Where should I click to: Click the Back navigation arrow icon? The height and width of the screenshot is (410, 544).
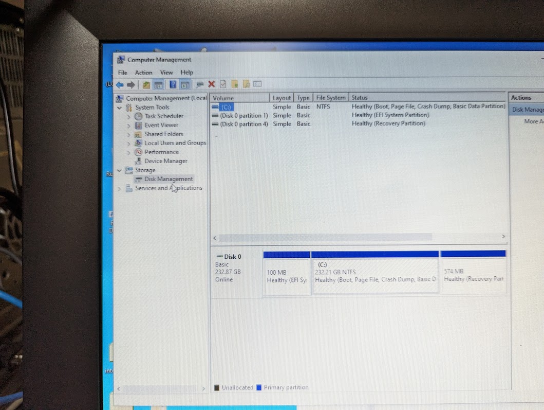[x=119, y=84]
